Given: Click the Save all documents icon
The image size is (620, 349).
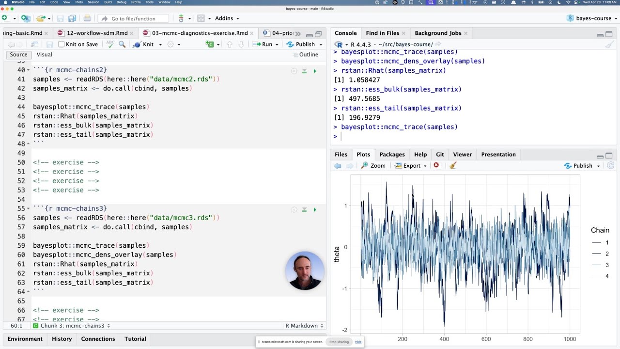Looking at the screenshot, I should click(x=72, y=18).
